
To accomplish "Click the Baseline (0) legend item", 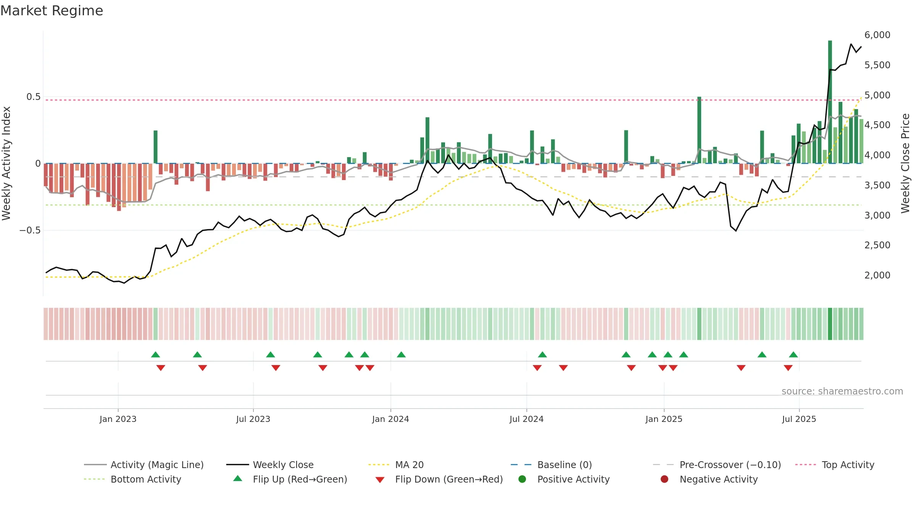I will 551,465.
